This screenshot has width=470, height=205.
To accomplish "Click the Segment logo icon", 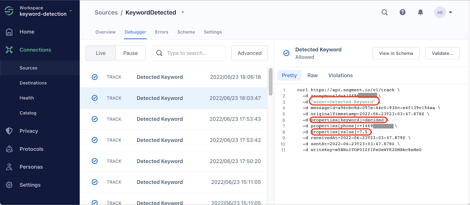I will pyautogui.click(x=9, y=11).
